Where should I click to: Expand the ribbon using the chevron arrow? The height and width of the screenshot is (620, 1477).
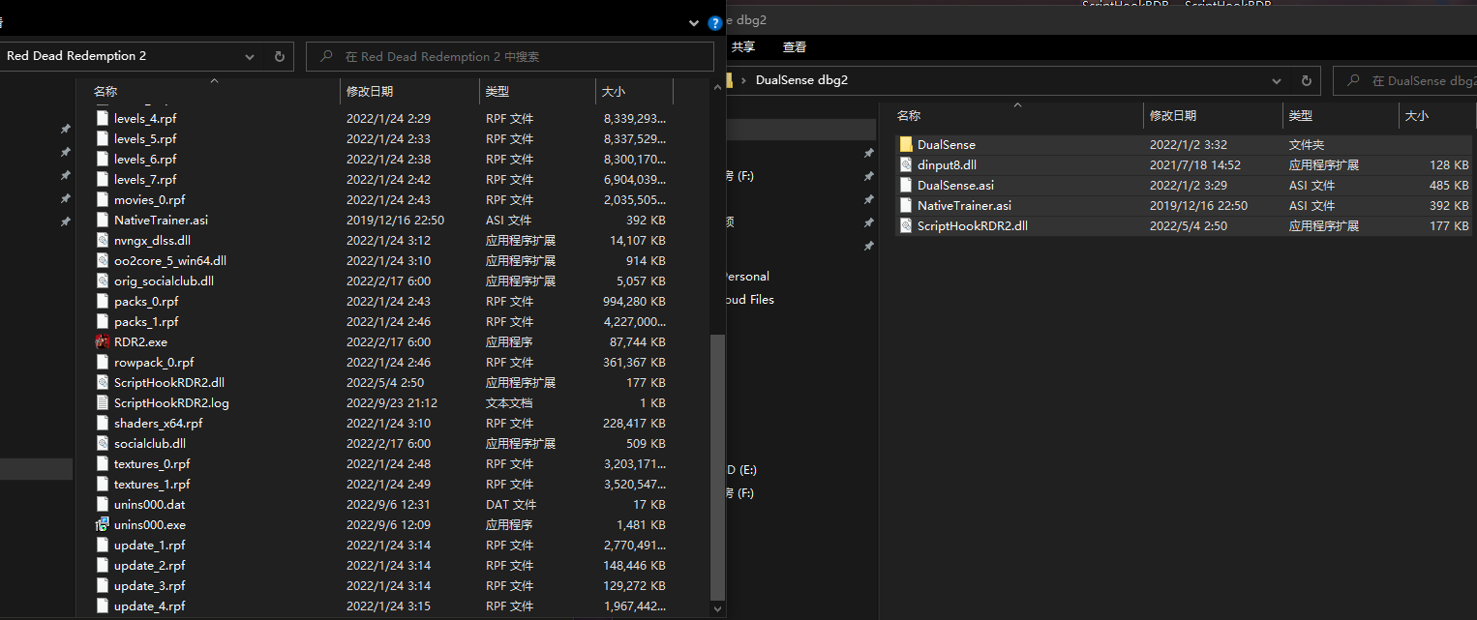coord(694,22)
